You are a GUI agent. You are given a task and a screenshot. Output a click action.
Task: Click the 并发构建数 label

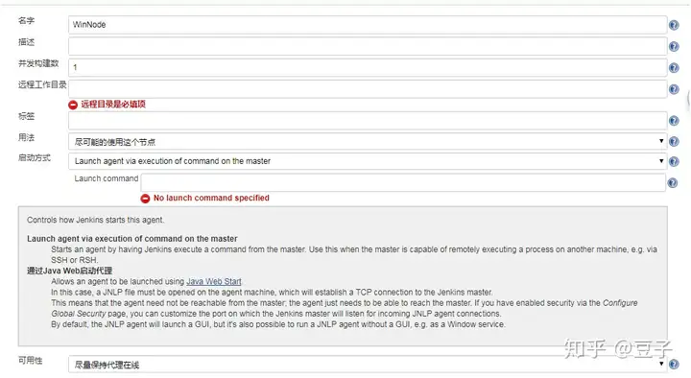[38, 63]
